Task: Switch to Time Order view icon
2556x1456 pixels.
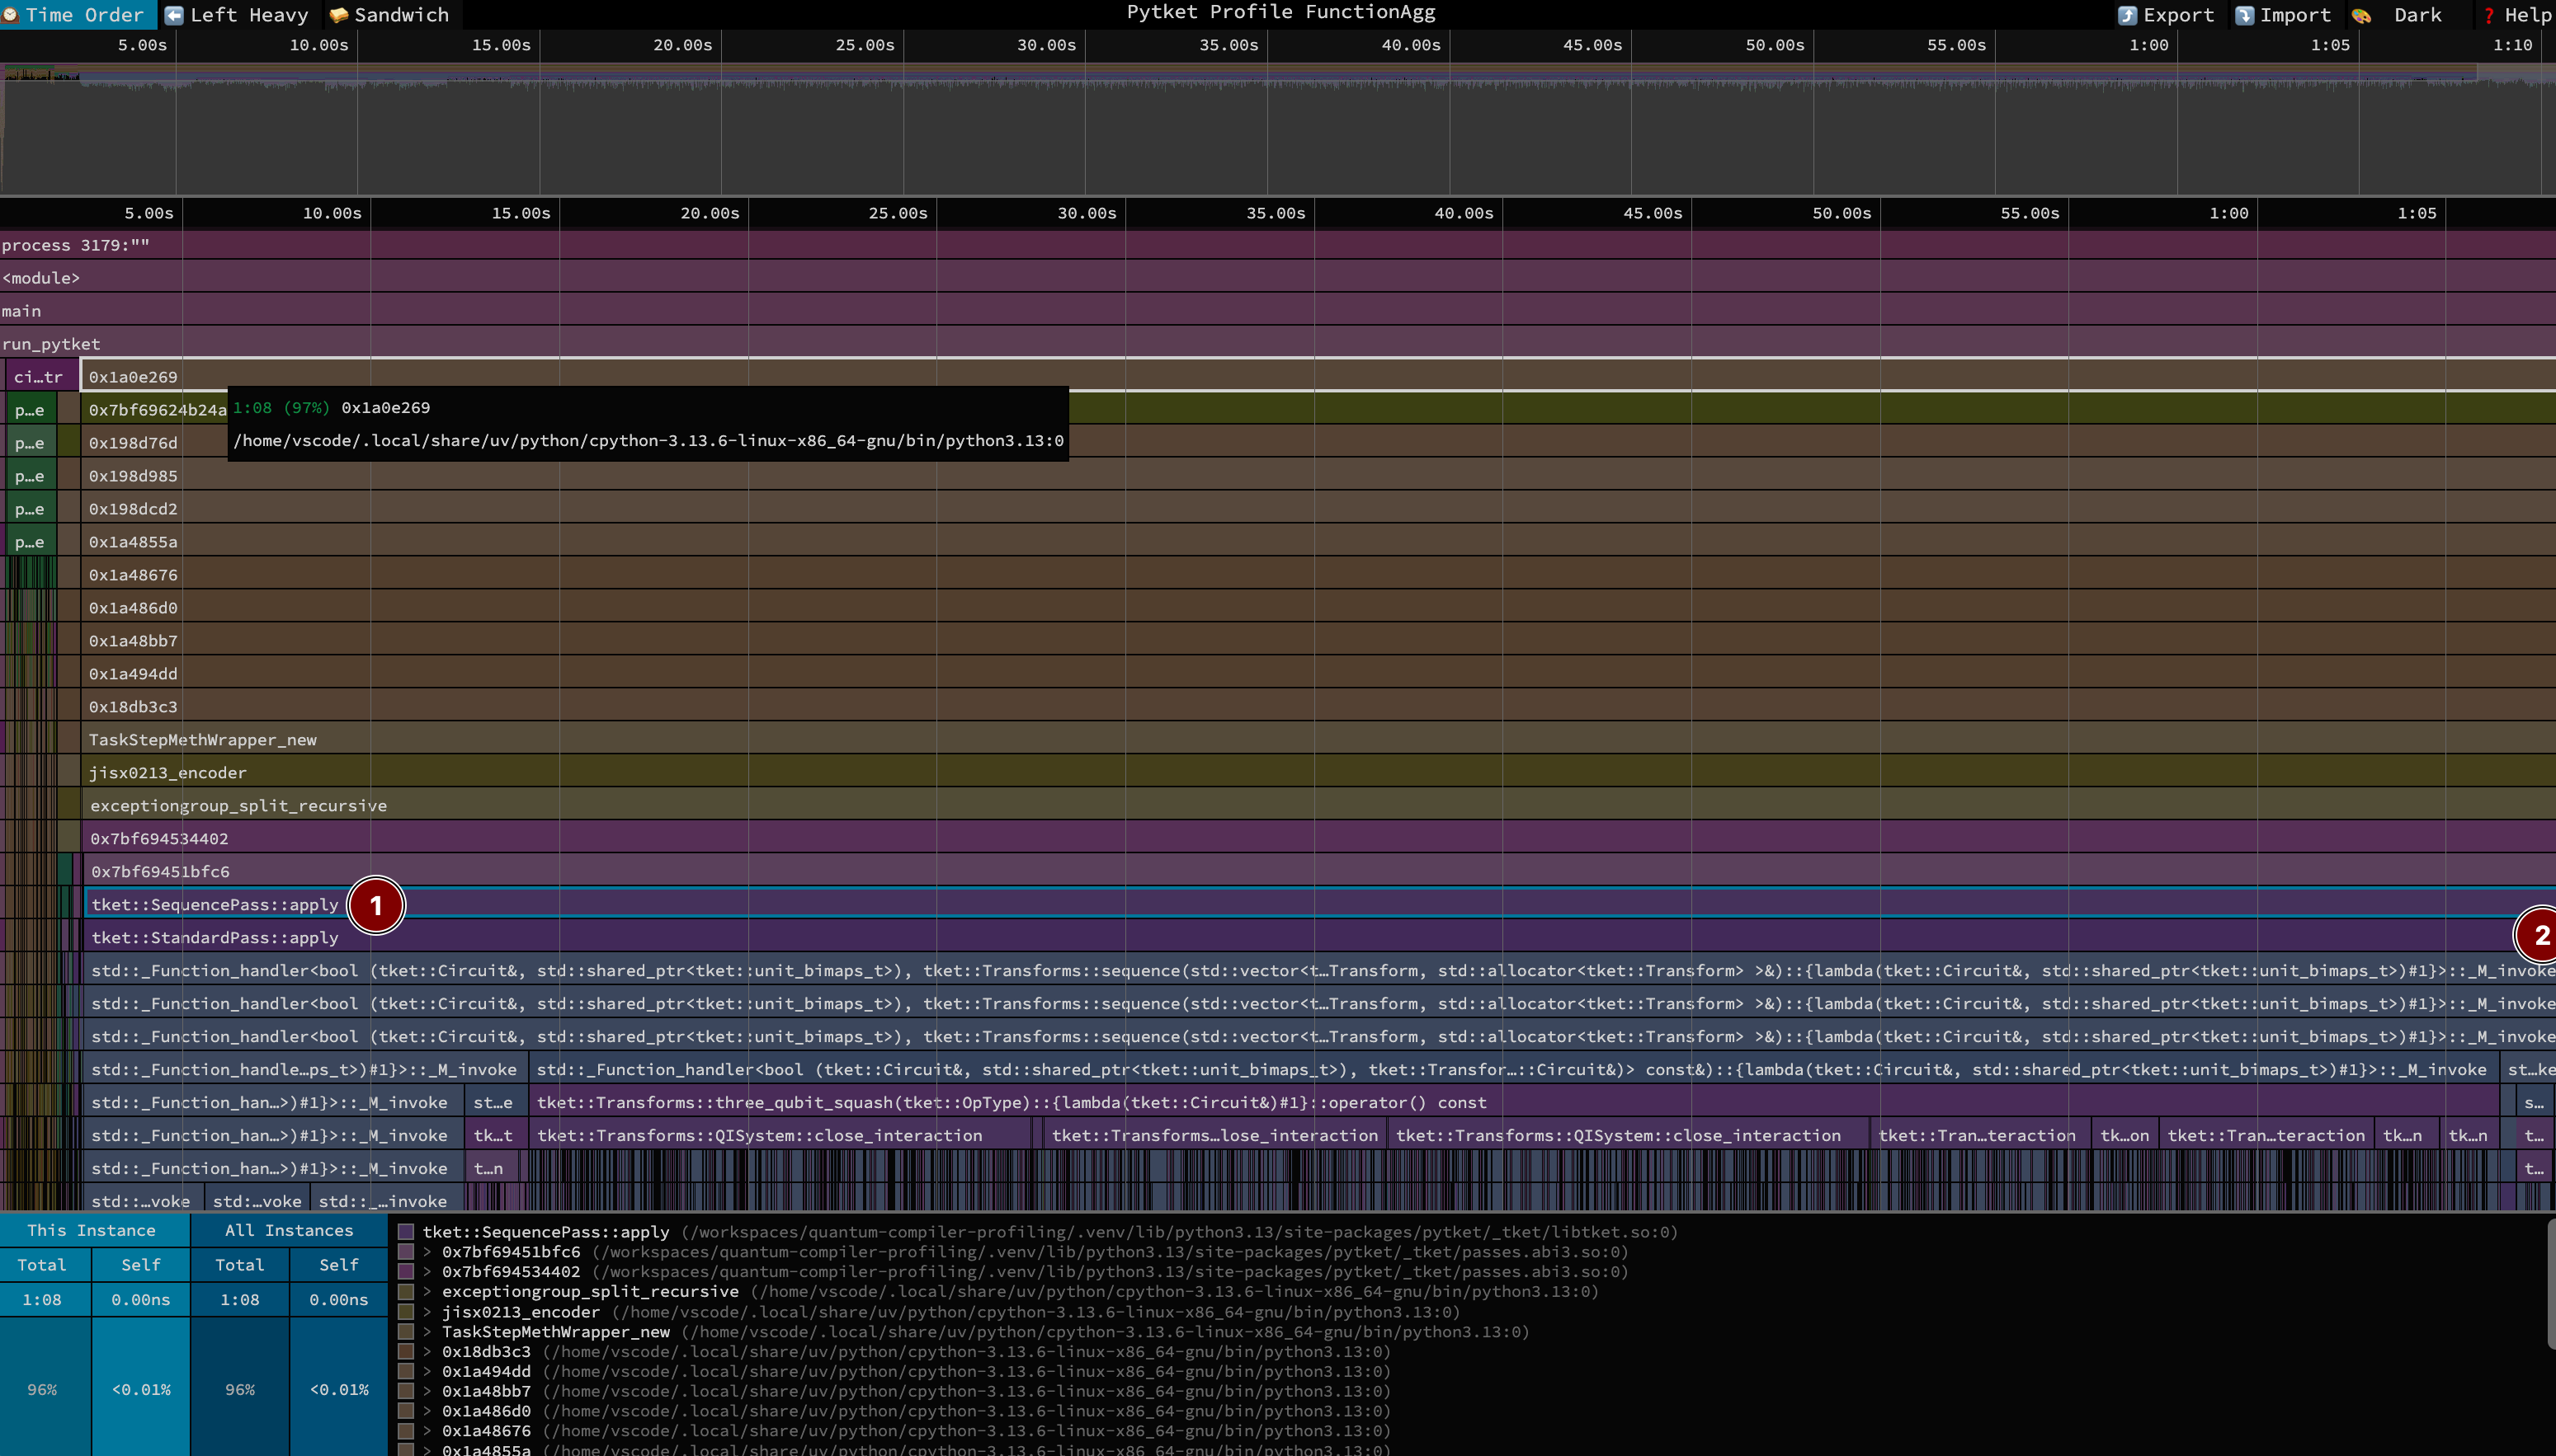Action: [x=11, y=15]
